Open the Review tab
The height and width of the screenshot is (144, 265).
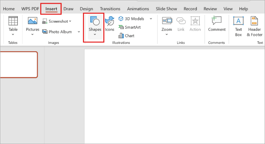(210, 9)
